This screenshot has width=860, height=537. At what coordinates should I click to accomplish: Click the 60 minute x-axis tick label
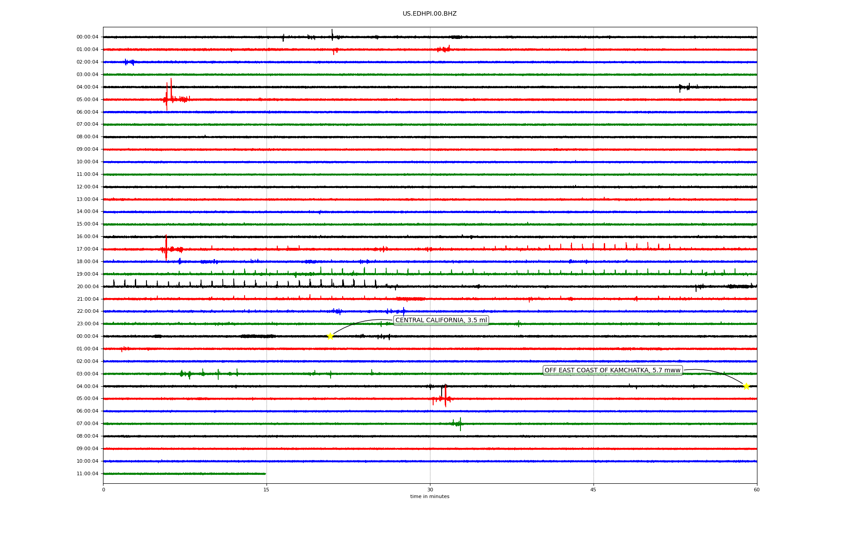[x=757, y=490]
